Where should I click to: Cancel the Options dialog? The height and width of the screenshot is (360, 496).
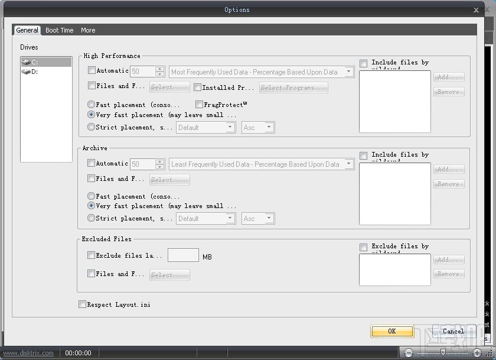point(453,331)
